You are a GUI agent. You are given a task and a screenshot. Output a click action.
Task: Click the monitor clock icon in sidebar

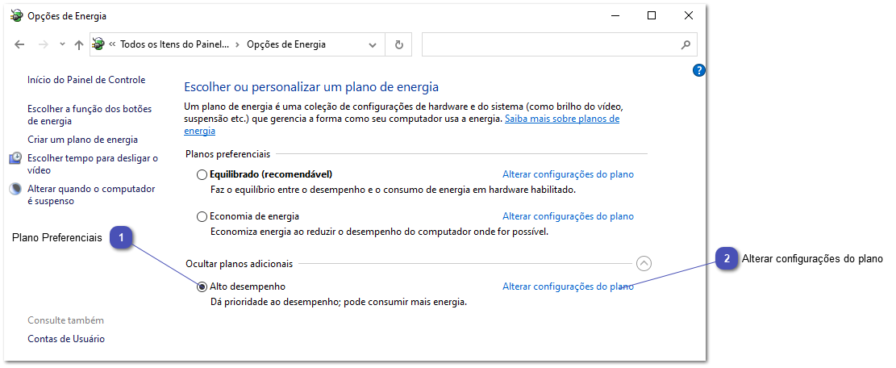[x=16, y=158]
